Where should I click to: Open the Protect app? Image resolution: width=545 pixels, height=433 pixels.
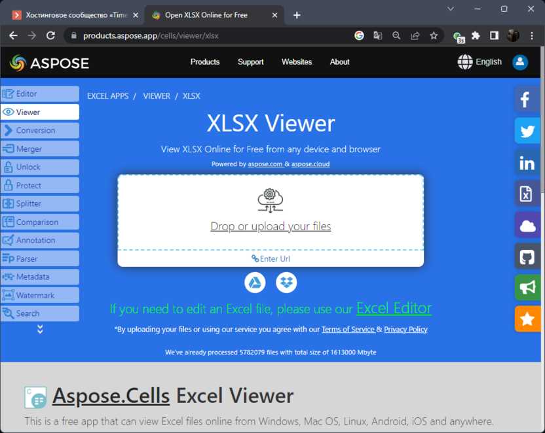pyautogui.click(x=39, y=186)
